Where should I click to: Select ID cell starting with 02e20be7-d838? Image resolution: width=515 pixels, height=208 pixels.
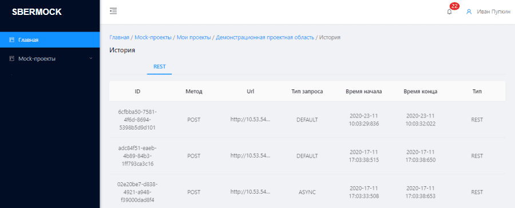click(137, 192)
